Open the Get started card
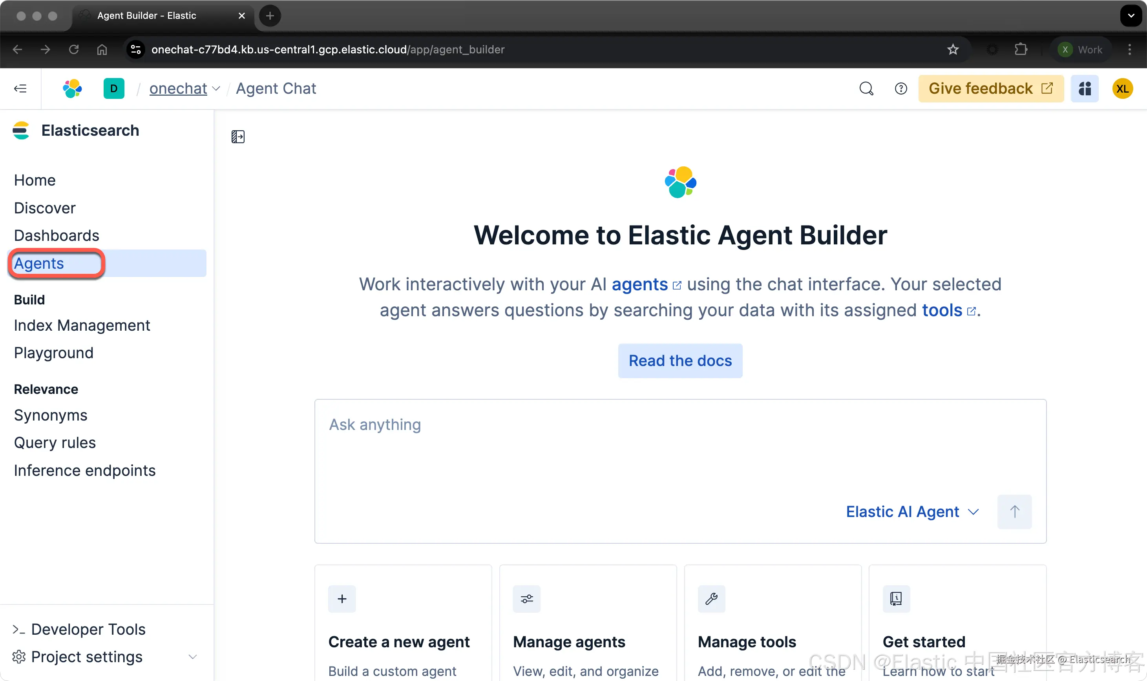Image resolution: width=1147 pixels, height=681 pixels. click(x=957, y=623)
